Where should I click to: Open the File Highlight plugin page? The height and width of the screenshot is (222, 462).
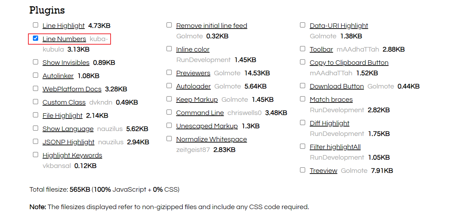pyautogui.click(x=62, y=116)
